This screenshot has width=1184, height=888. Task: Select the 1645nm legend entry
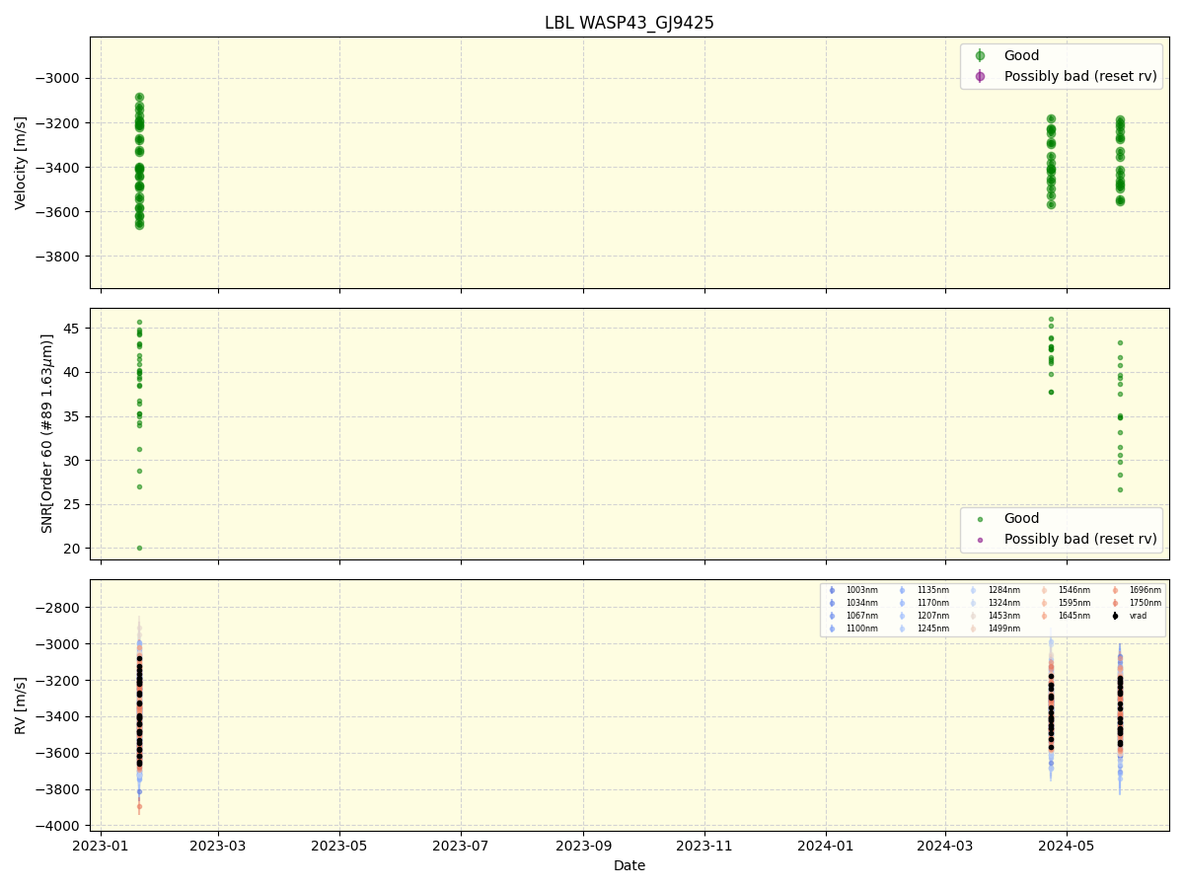click(x=1074, y=616)
